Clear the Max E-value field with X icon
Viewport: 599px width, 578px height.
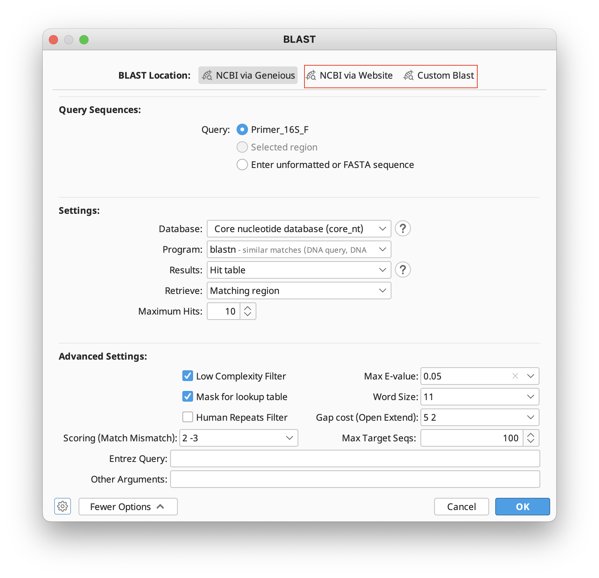(x=515, y=376)
